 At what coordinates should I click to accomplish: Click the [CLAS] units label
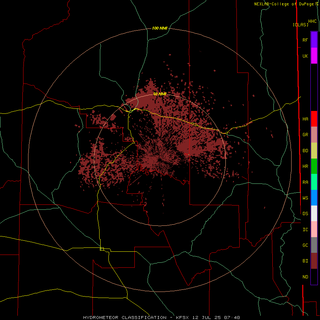pos(300,25)
